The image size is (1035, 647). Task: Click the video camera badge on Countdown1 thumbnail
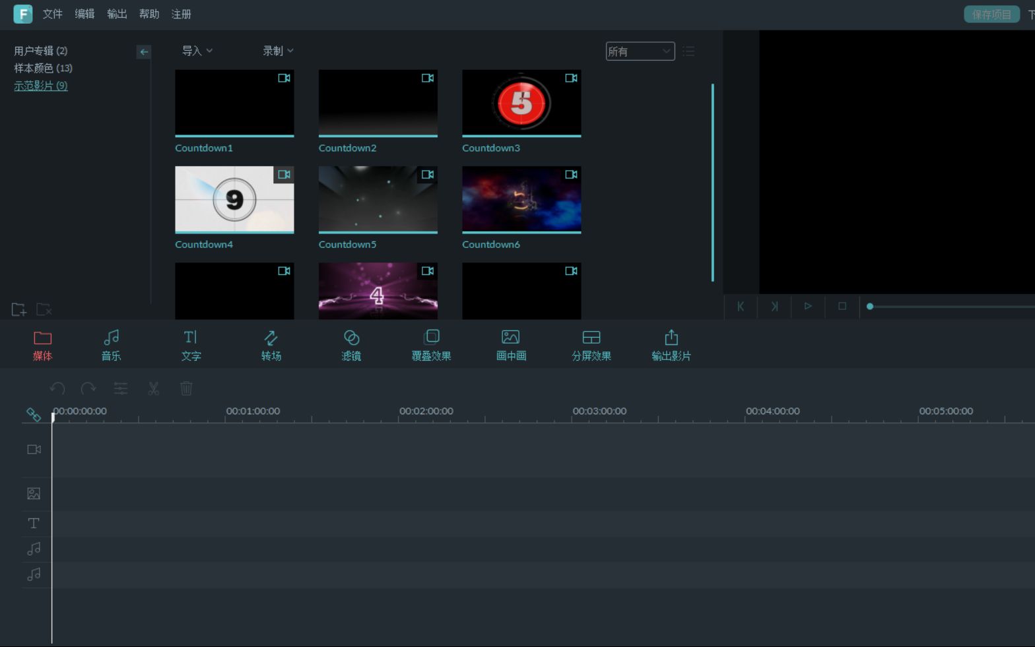284,78
